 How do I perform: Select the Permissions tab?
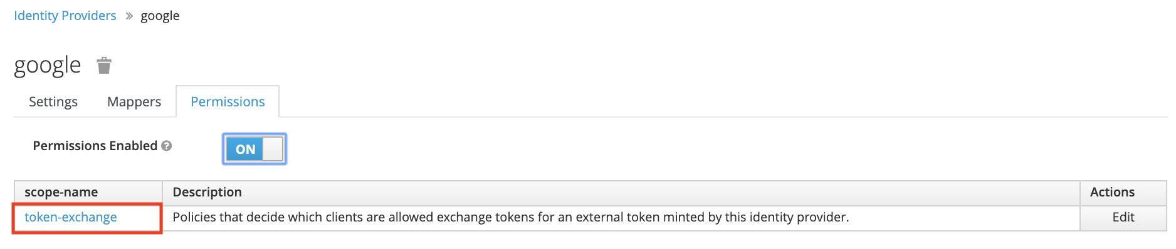click(x=228, y=101)
